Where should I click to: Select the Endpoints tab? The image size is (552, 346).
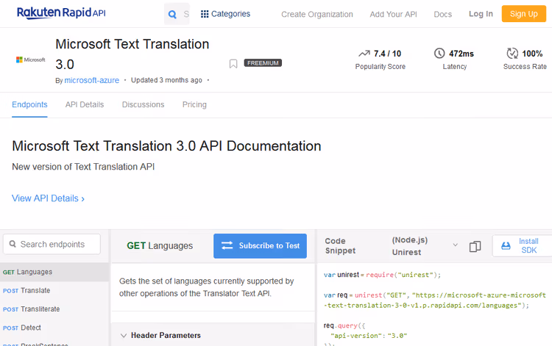29,104
